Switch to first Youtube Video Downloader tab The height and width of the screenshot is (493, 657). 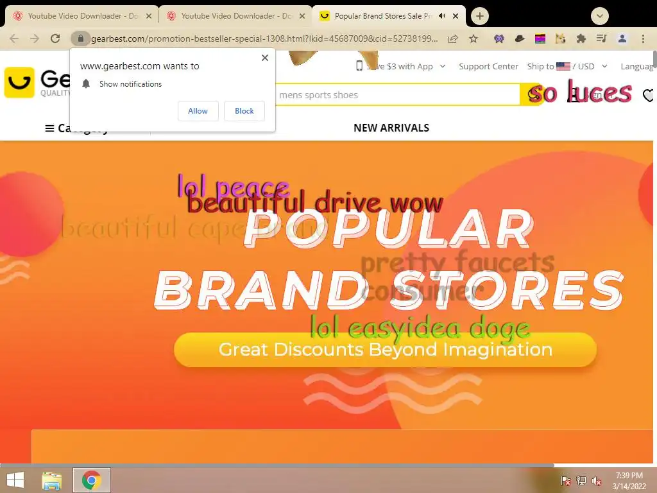pyautogui.click(x=82, y=16)
